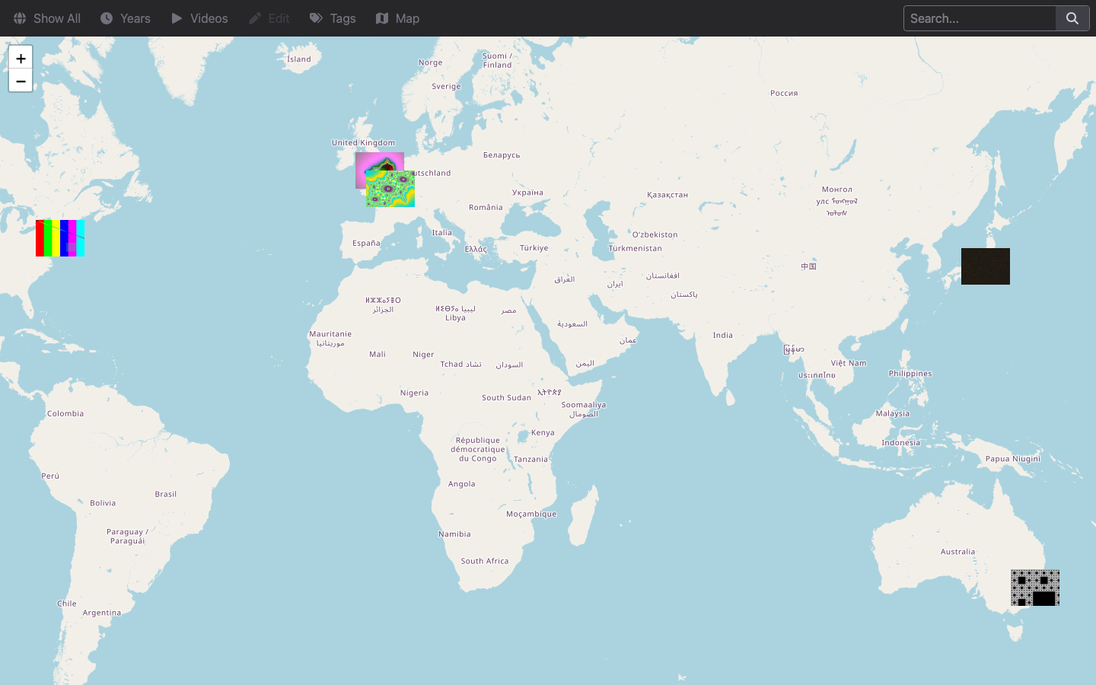Click the Papua Niugini map label
The width and height of the screenshot is (1096, 685).
[x=1013, y=459]
